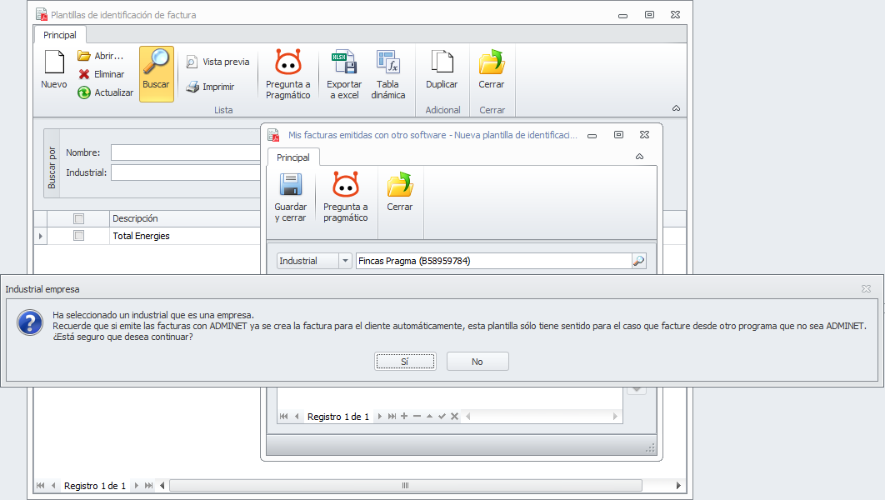Click Guardar y cerrar disk icon
The image size is (885, 500).
click(291, 184)
